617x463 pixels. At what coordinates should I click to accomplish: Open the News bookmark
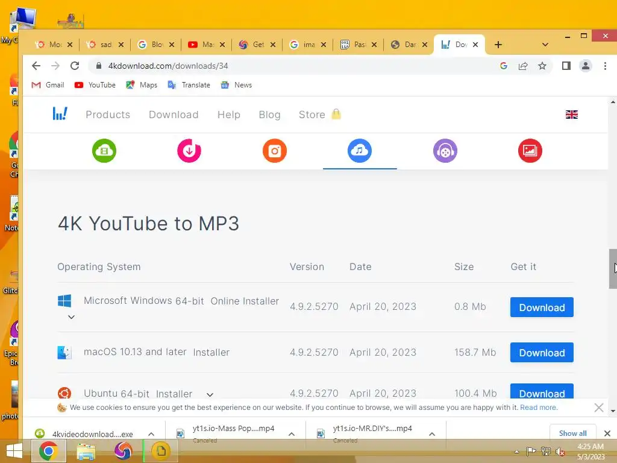pos(236,85)
